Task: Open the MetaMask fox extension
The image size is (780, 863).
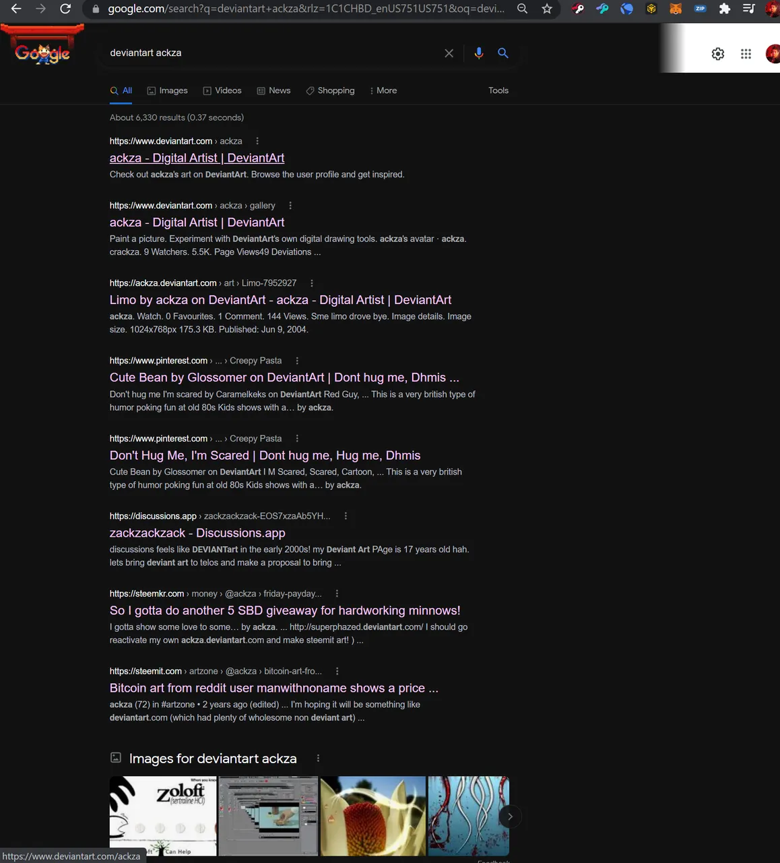Action: [676, 9]
